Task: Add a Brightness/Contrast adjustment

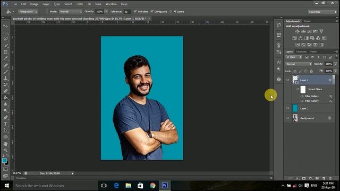Action: point(297,31)
